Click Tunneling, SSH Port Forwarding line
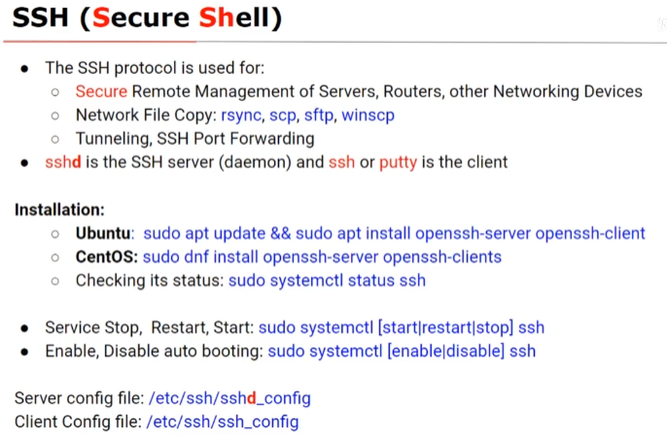The width and height of the screenshot is (667, 438). tap(194, 139)
